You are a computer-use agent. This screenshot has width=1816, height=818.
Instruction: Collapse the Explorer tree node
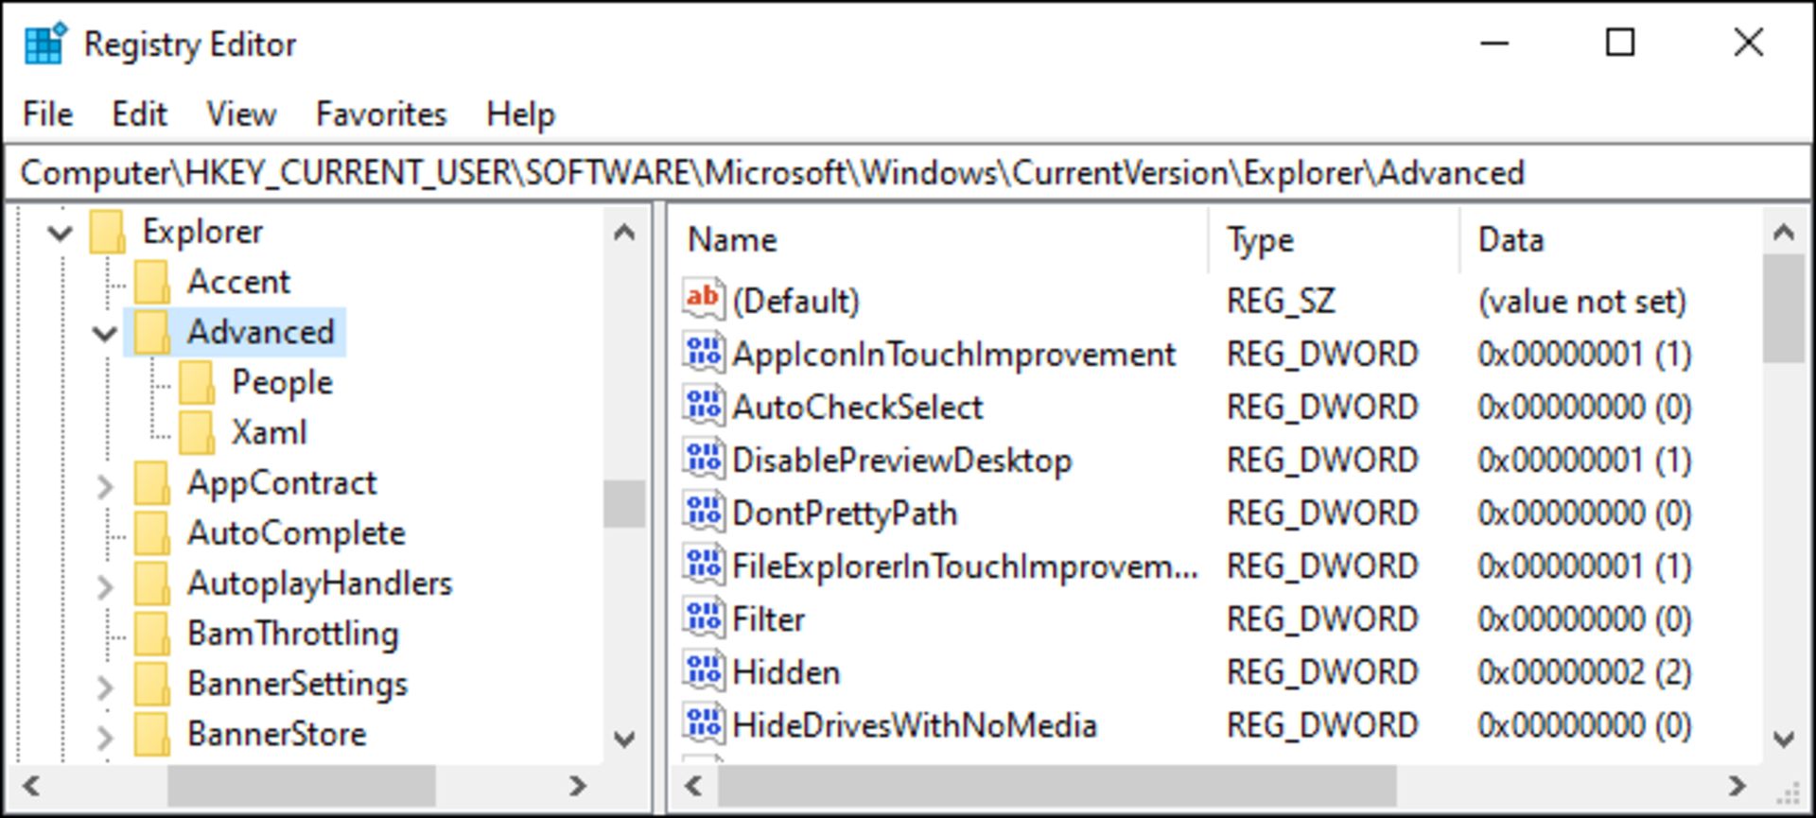click(60, 232)
